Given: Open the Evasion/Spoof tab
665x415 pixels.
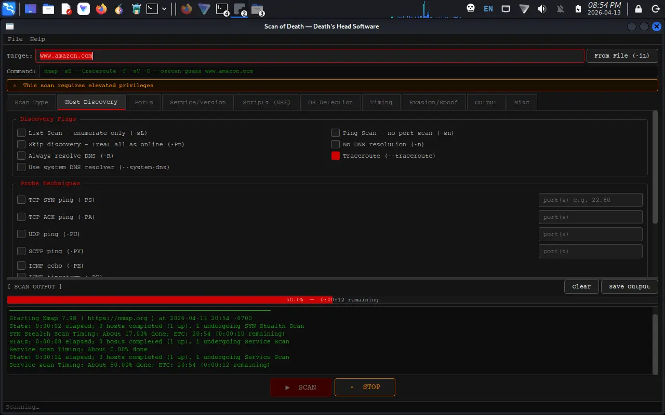Looking at the screenshot, I should [433, 102].
